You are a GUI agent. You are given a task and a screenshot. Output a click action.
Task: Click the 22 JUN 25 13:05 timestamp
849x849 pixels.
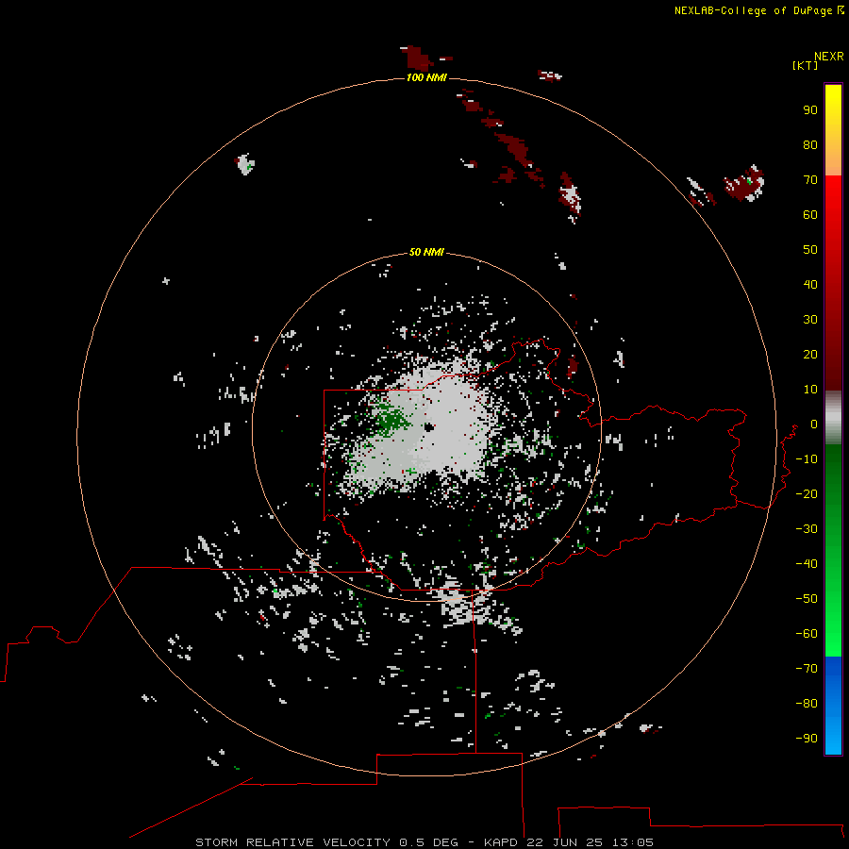(590, 842)
